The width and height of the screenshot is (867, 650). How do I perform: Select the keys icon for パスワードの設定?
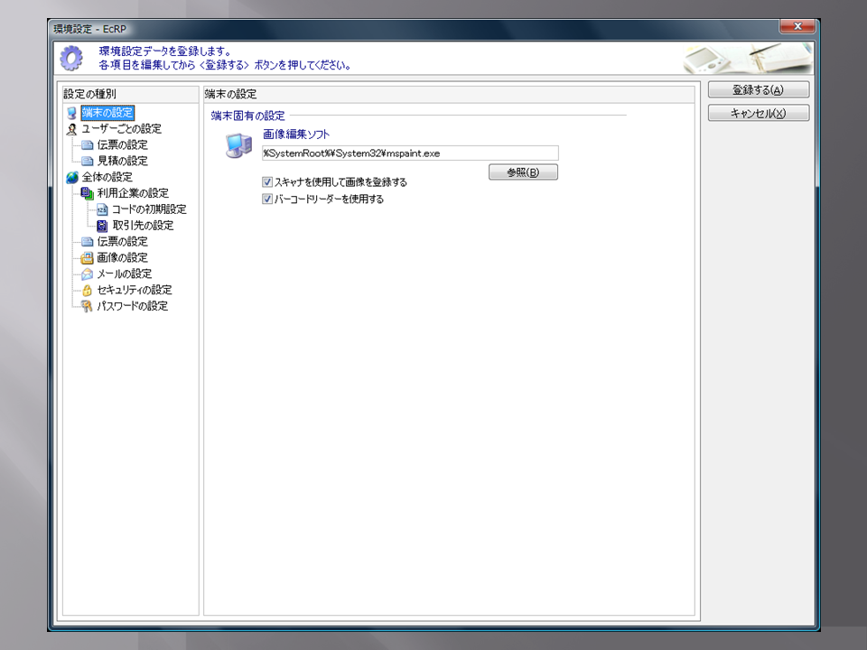87,307
